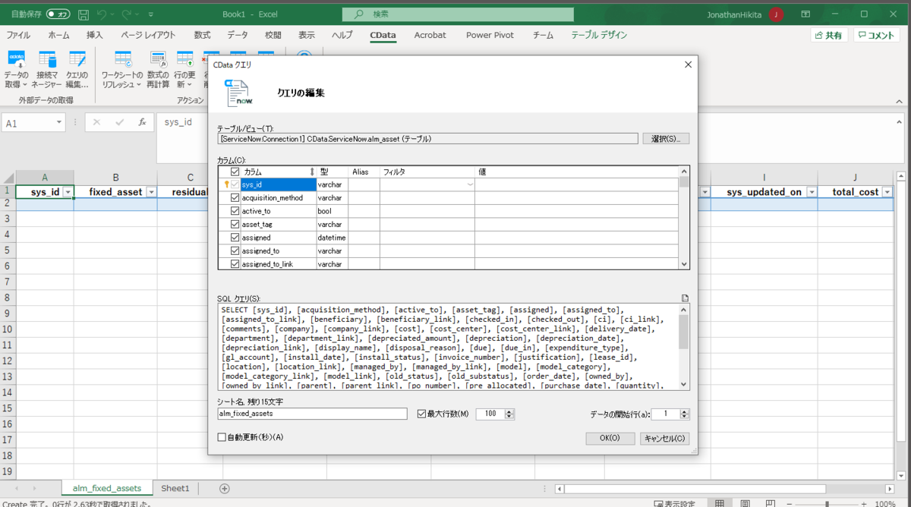Click the copy icon above the SQL query box
The height and width of the screenshot is (507, 911).
[684, 298]
